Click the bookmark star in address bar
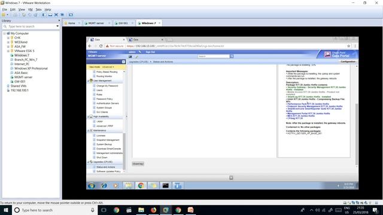The width and height of the screenshot is (383, 215). (x=348, y=46)
